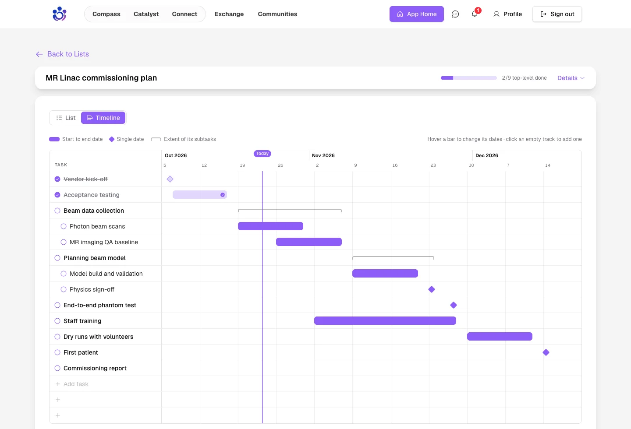The height and width of the screenshot is (429, 631).
Task: Click the app logo icon
Action: click(x=59, y=14)
